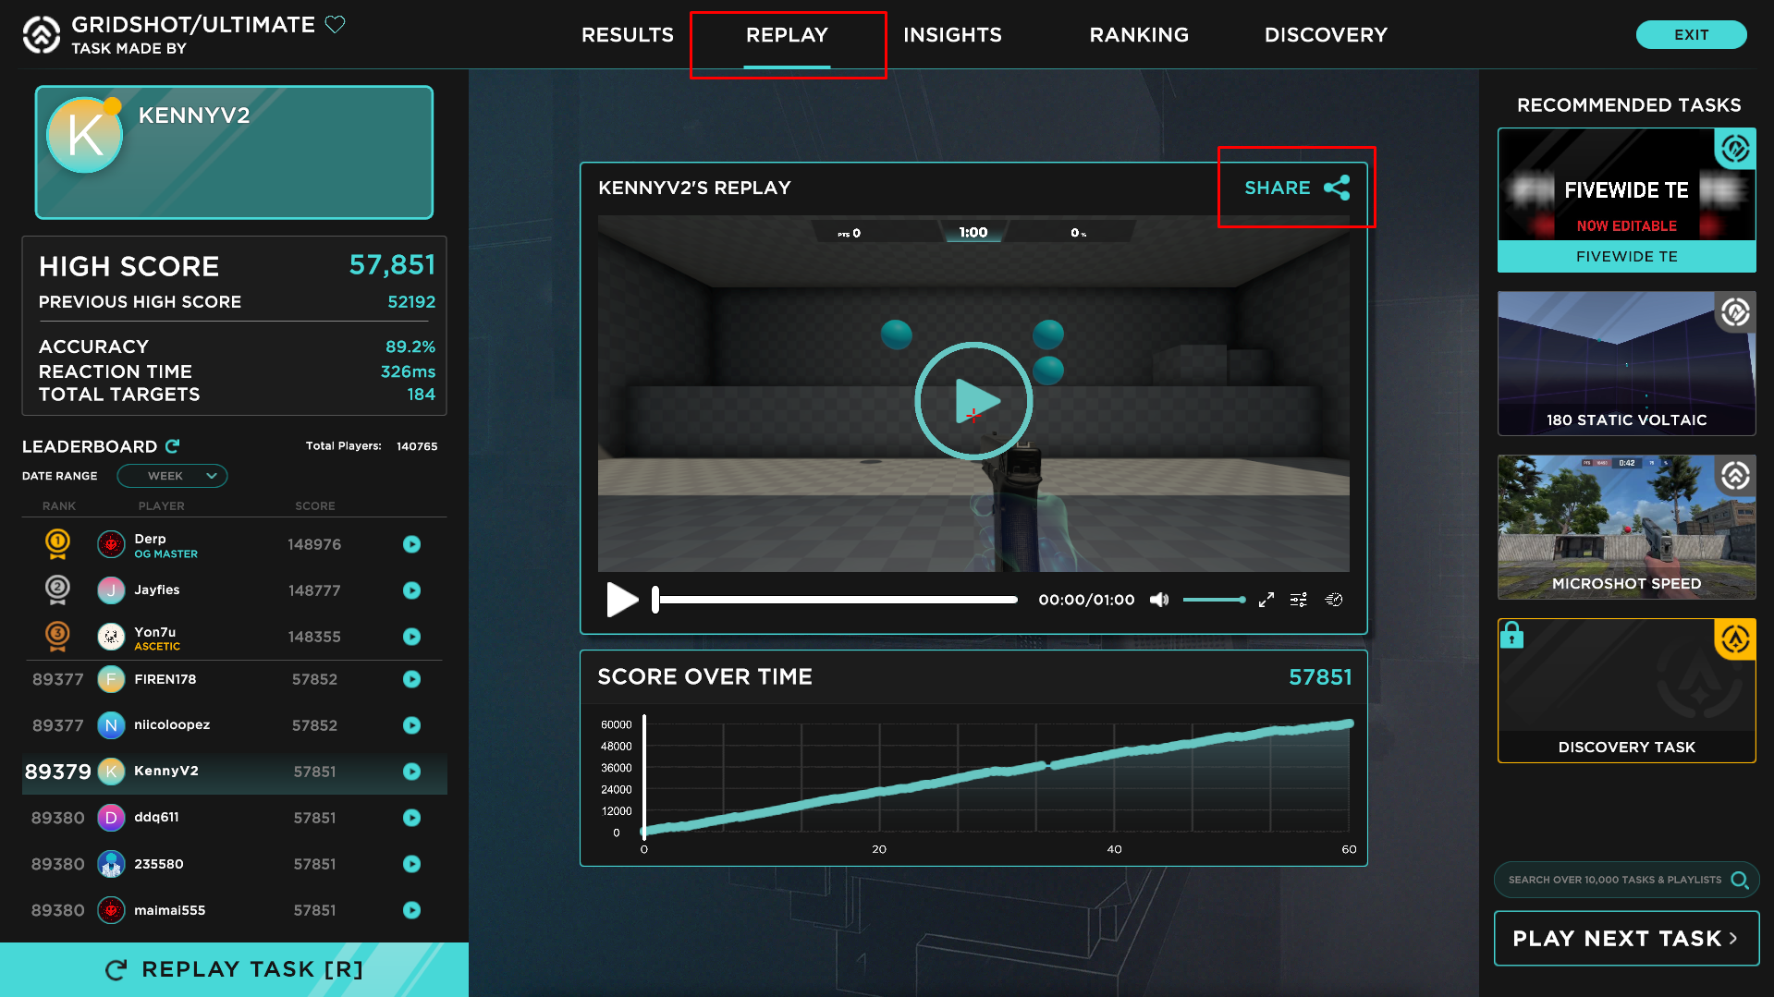Click the search magnifier icon
1774x997 pixels.
click(1740, 880)
